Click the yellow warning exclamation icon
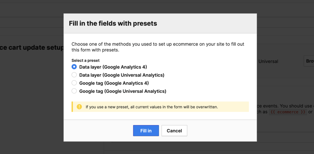The width and height of the screenshot is (314, 154). click(79, 107)
